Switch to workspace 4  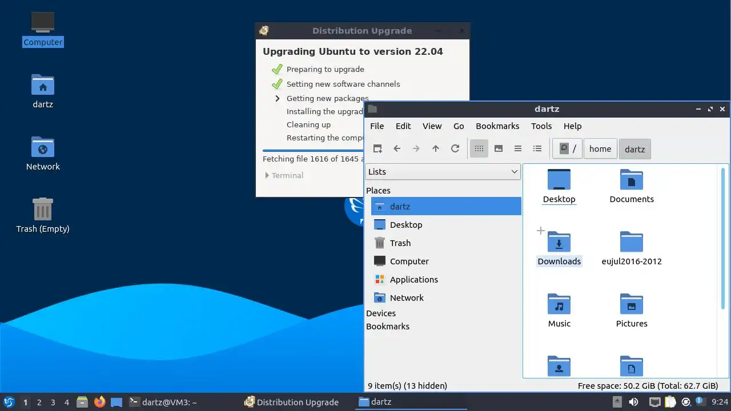66,402
